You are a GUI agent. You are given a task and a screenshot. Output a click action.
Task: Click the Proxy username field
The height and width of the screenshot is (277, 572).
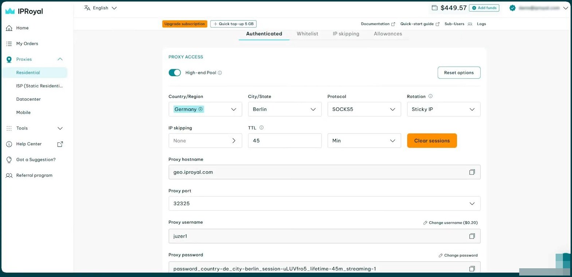[324, 236]
